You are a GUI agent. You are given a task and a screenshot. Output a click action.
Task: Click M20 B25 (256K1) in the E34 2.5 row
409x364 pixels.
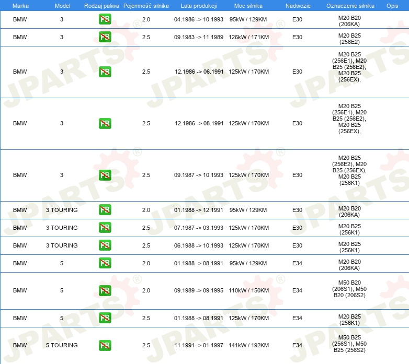point(349,320)
